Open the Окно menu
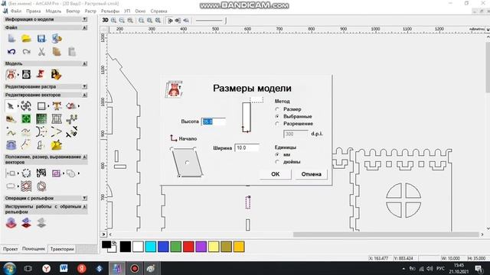Image resolution: width=490 pixels, height=275 pixels. pyautogui.click(x=140, y=11)
